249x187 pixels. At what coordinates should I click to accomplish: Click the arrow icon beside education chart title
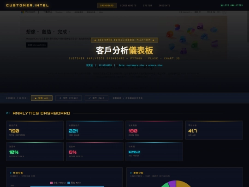[131, 173]
